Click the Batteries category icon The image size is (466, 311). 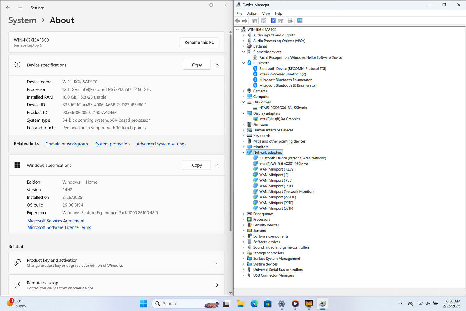[249, 46]
